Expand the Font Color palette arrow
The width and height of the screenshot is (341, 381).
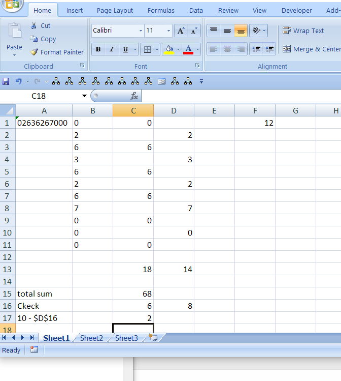pyautogui.click(x=198, y=49)
